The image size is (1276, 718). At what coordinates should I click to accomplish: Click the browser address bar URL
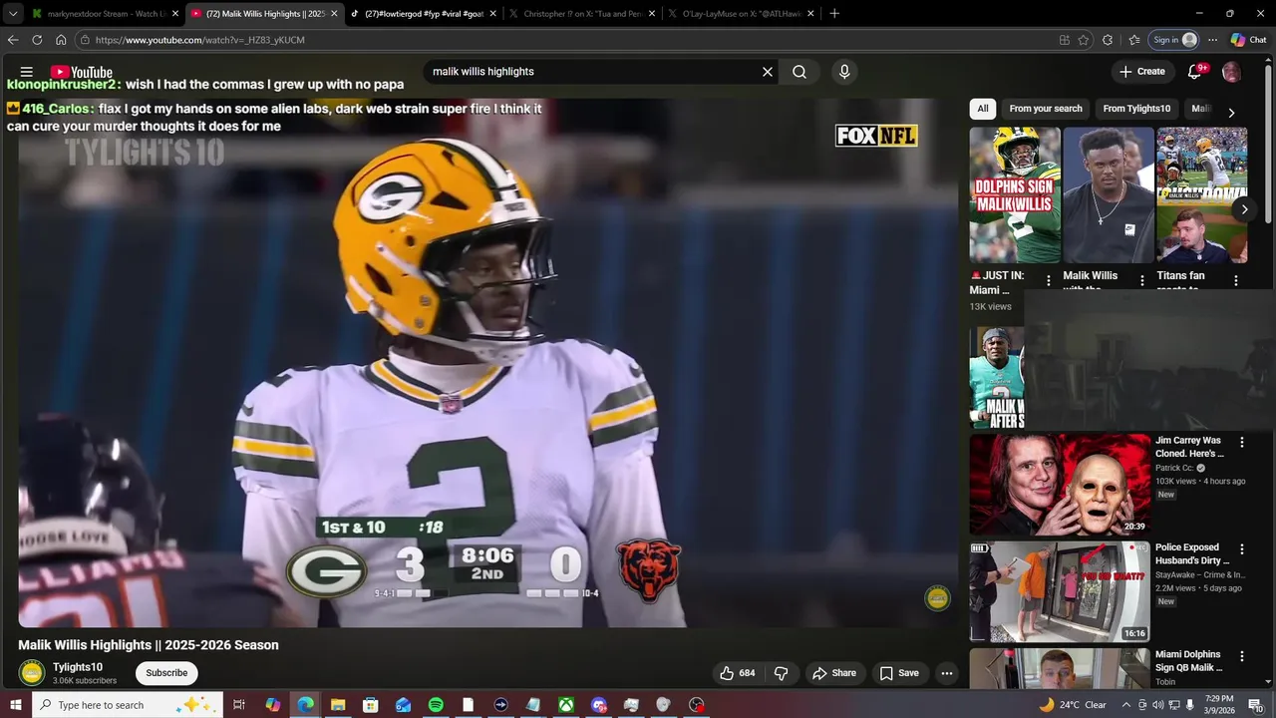click(200, 40)
